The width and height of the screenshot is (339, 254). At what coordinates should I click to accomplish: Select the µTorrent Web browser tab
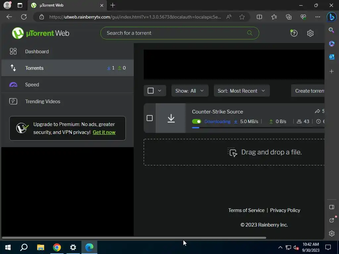coord(67,5)
